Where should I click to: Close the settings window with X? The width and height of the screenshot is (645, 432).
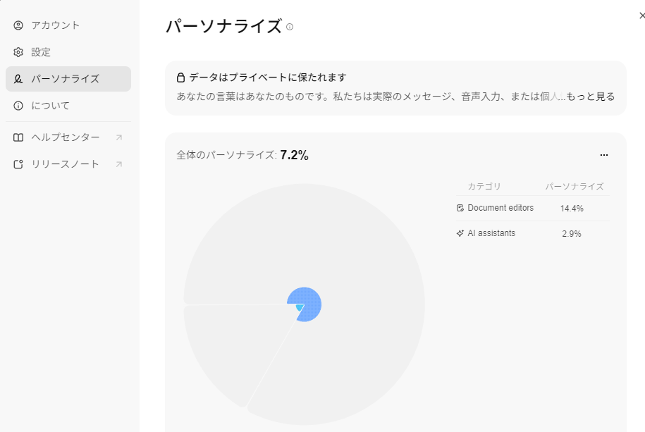(x=641, y=15)
